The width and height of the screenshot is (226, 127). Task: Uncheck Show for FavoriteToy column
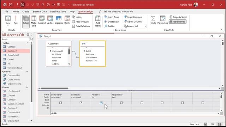(x=121, y=103)
